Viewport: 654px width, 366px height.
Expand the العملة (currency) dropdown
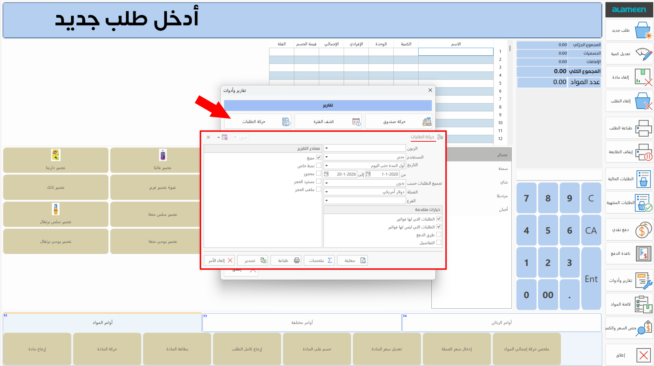click(326, 192)
